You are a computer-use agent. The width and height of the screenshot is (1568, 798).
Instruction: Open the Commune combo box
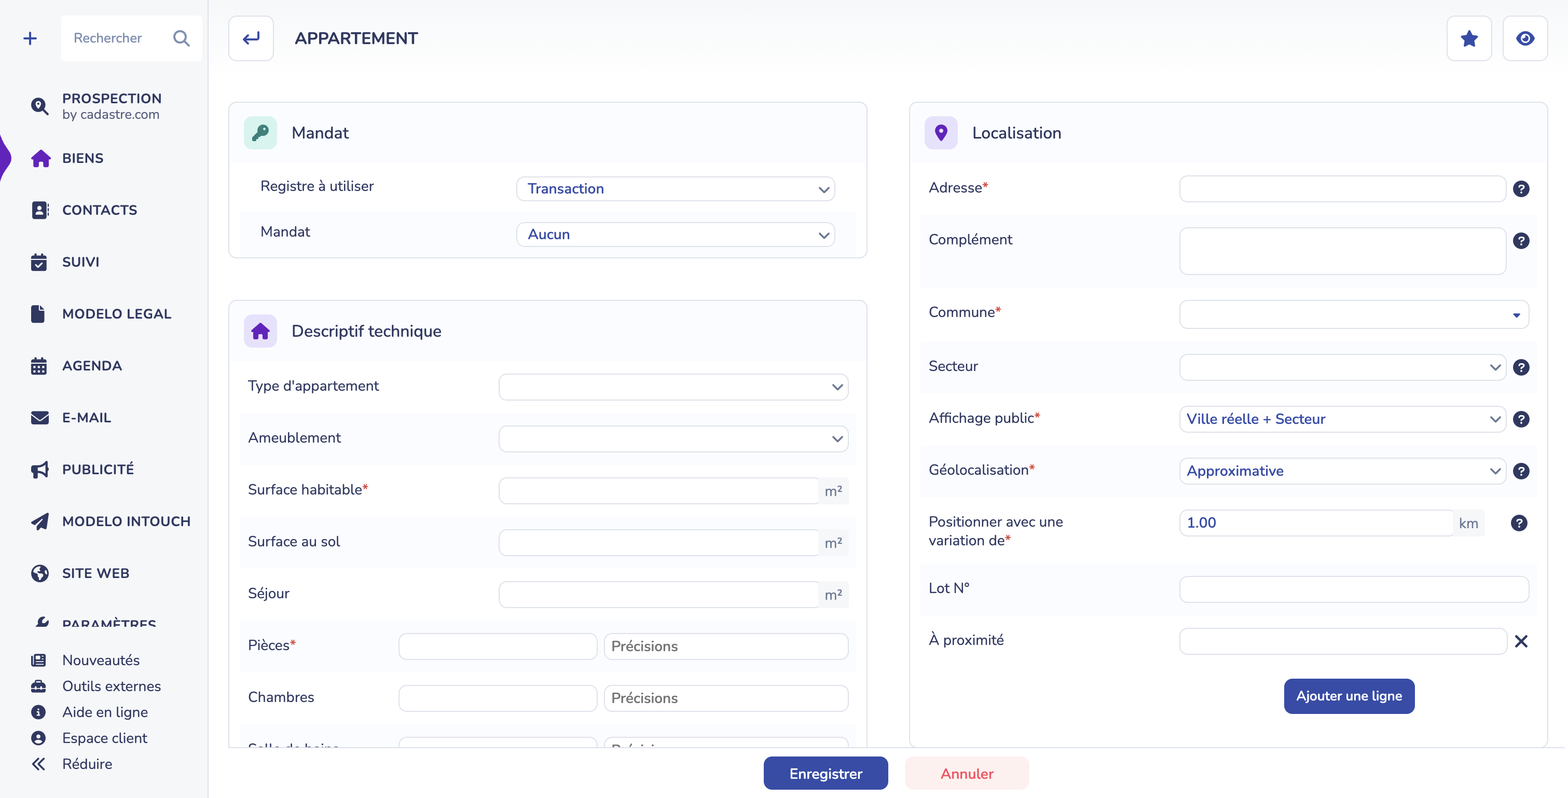tap(1354, 315)
